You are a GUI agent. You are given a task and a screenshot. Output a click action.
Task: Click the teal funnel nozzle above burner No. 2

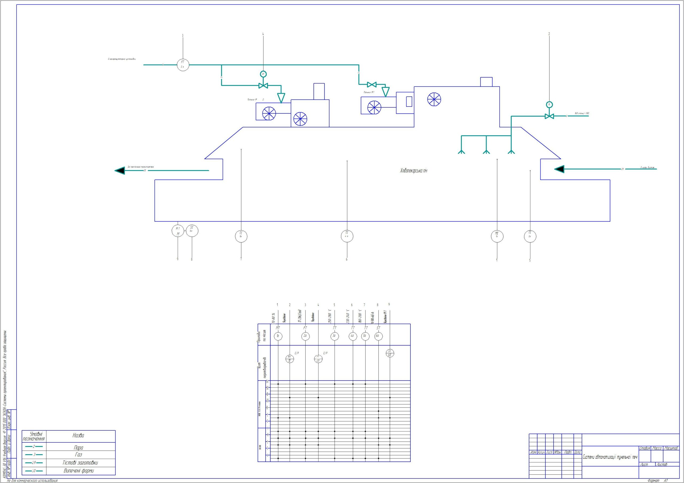281,98
